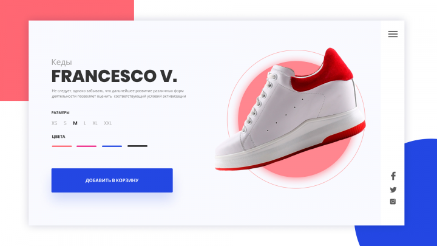The image size is (437, 246).
Task: Select size S
Action: point(65,123)
